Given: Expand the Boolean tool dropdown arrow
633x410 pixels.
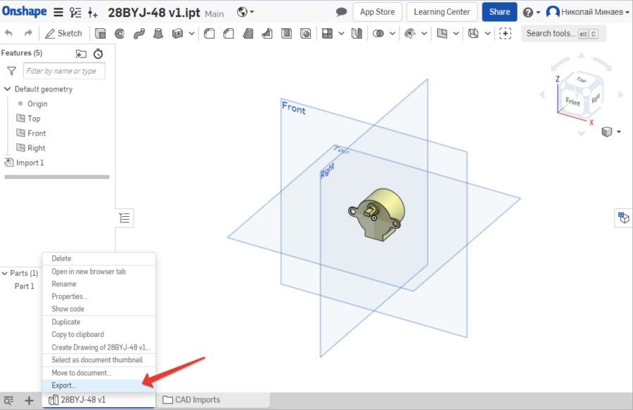Looking at the screenshot, I should (x=392, y=34).
